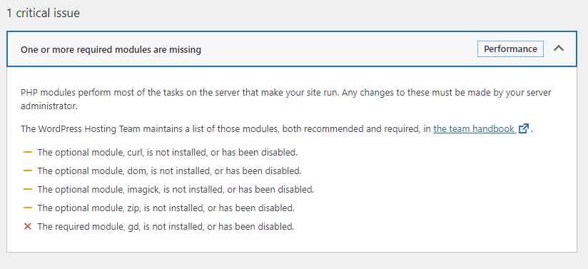Click the orange dash icon beside curl module
This screenshot has height=269, width=588.
(x=28, y=152)
